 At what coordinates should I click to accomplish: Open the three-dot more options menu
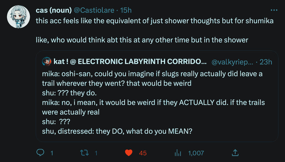coord(274,10)
